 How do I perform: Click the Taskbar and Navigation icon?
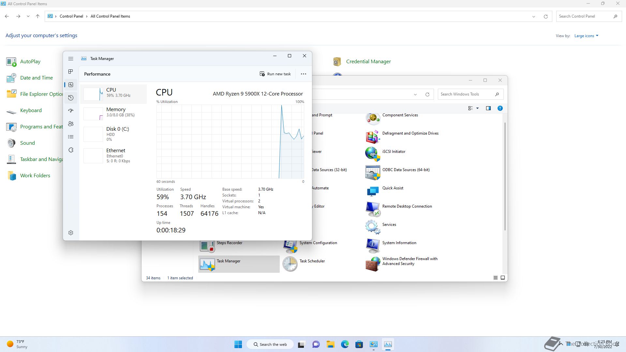point(11,159)
